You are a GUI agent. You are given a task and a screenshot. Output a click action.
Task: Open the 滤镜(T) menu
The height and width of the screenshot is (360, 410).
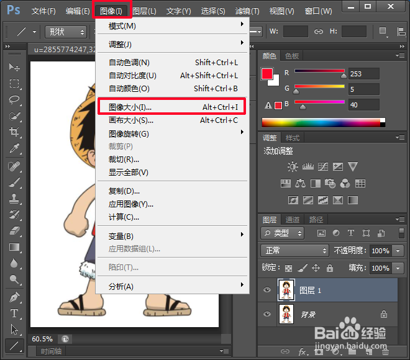click(x=247, y=11)
